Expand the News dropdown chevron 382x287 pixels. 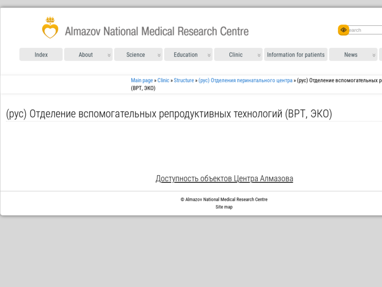(x=374, y=55)
